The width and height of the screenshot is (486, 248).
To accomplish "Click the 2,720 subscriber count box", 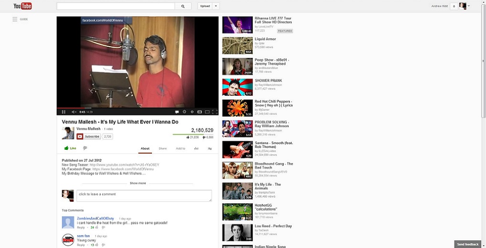I will [x=107, y=136].
